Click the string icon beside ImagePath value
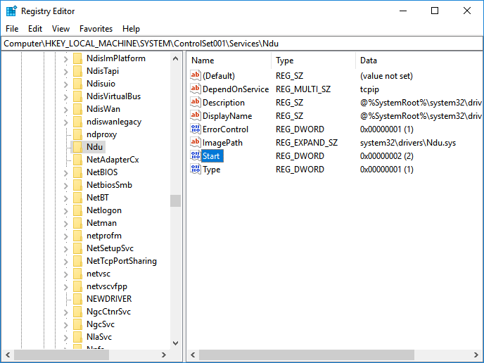The width and height of the screenshot is (484, 363). [x=196, y=143]
